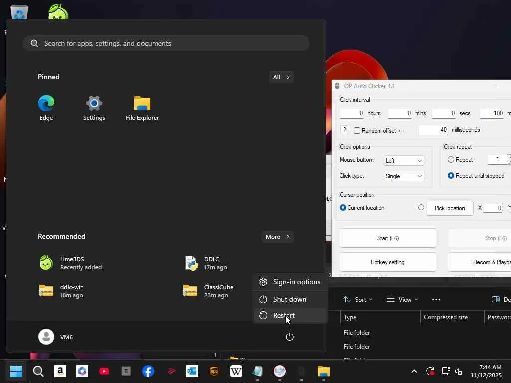Click the Start menu search box
The image size is (511, 383).
point(166,43)
